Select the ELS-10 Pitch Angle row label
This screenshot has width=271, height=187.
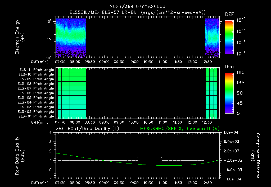[36, 74]
